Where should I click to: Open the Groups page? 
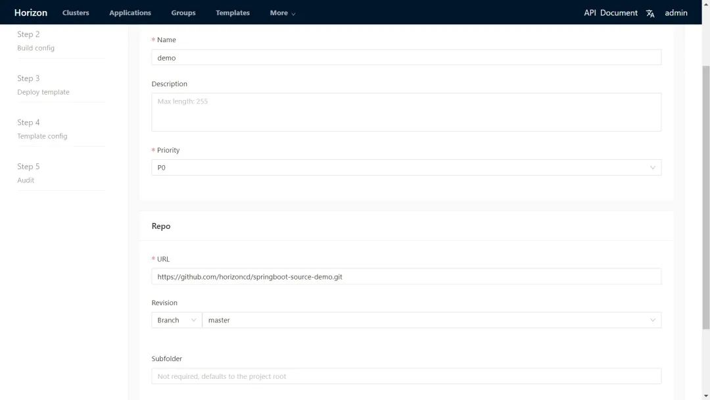coord(183,12)
